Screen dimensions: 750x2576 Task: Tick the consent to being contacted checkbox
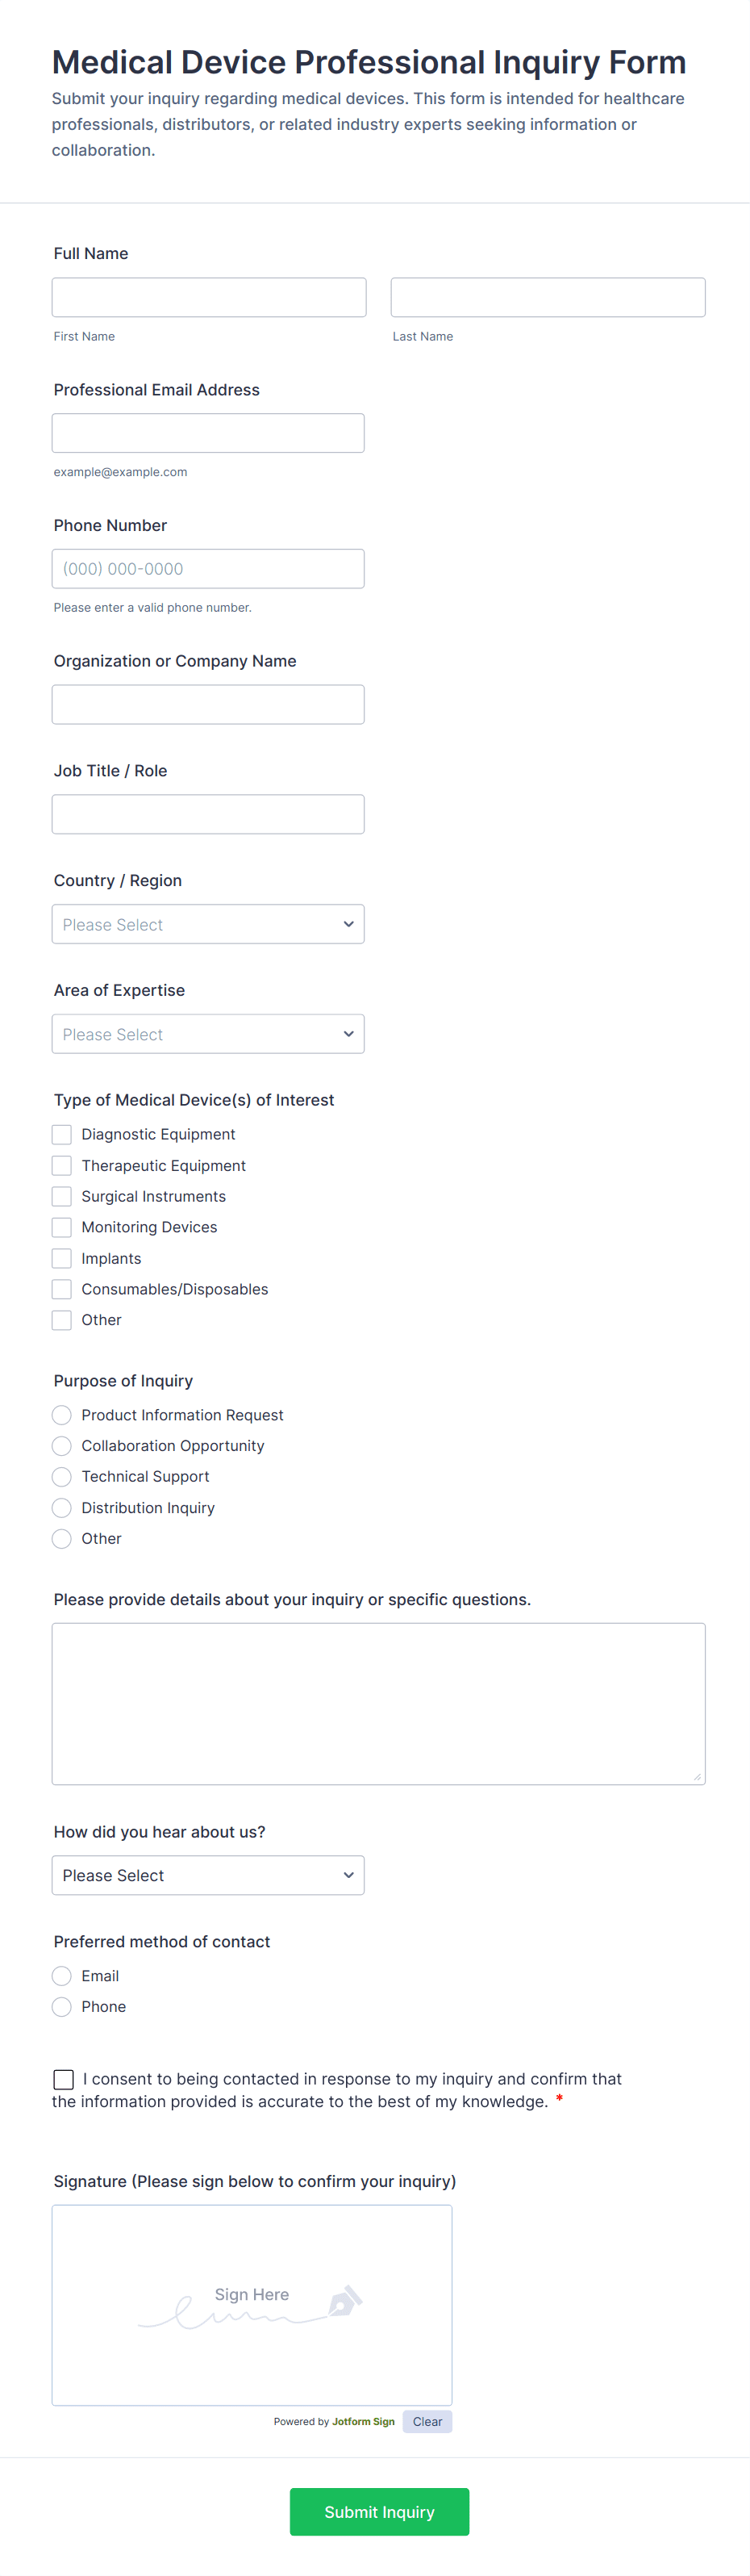click(x=64, y=2079)
